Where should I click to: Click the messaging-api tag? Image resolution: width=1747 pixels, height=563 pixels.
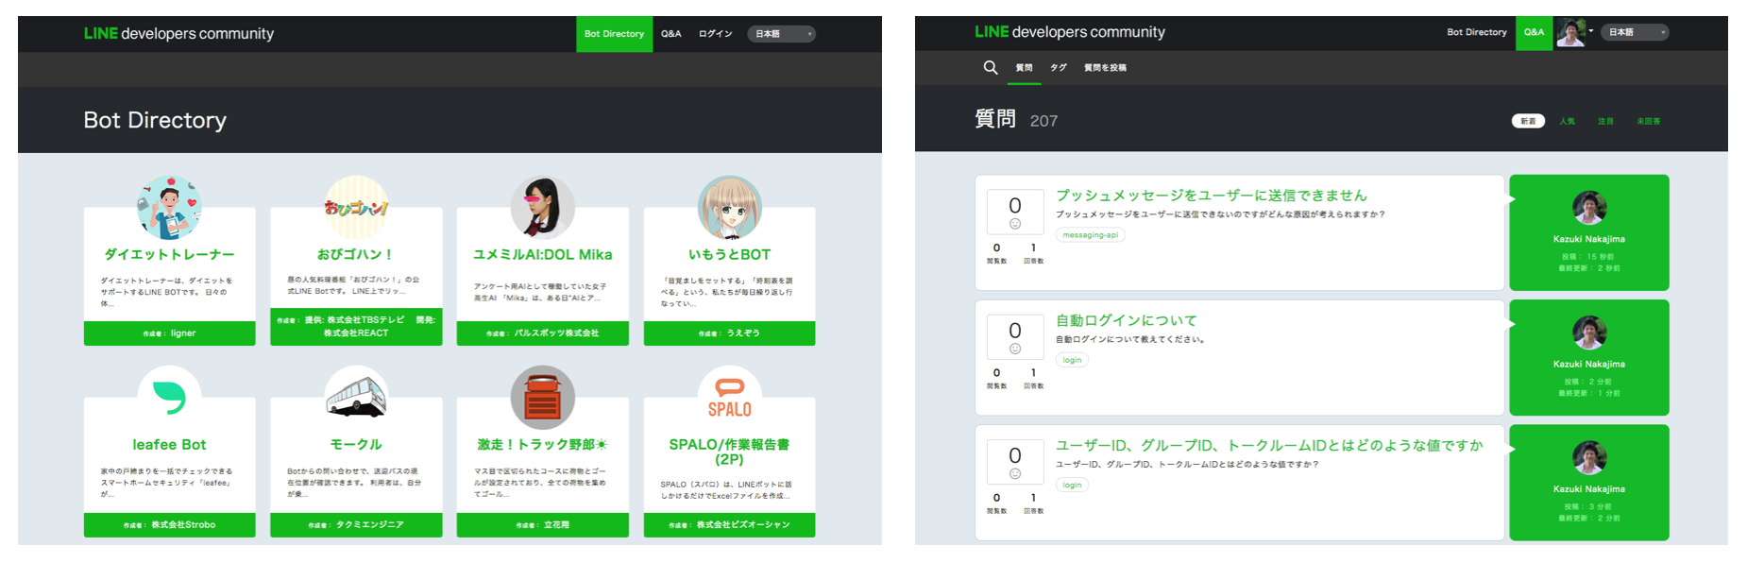[1090, 235]
